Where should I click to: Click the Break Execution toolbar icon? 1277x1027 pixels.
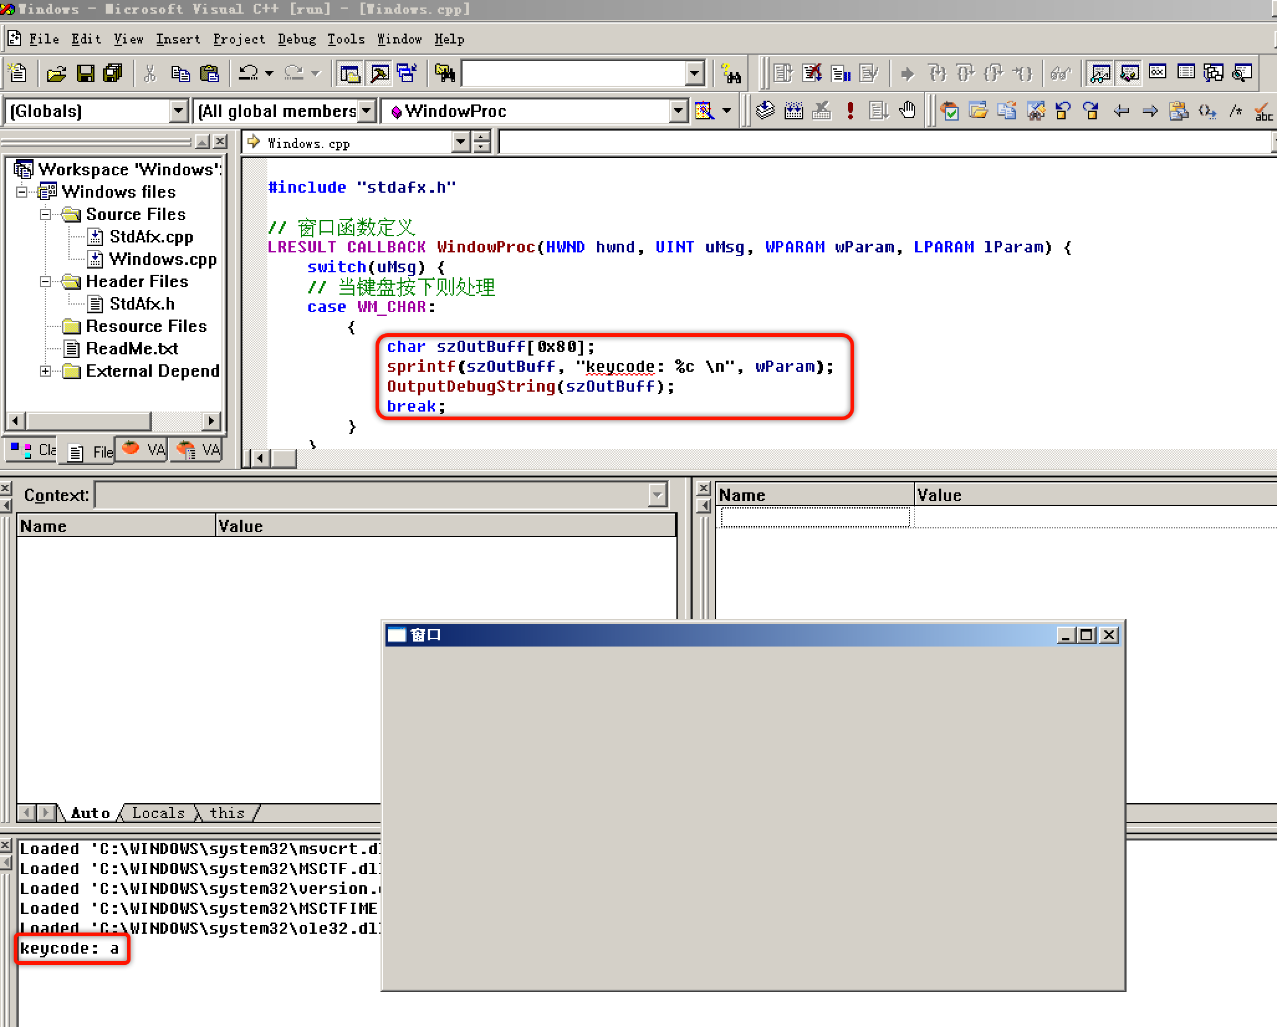coord(841,74)
